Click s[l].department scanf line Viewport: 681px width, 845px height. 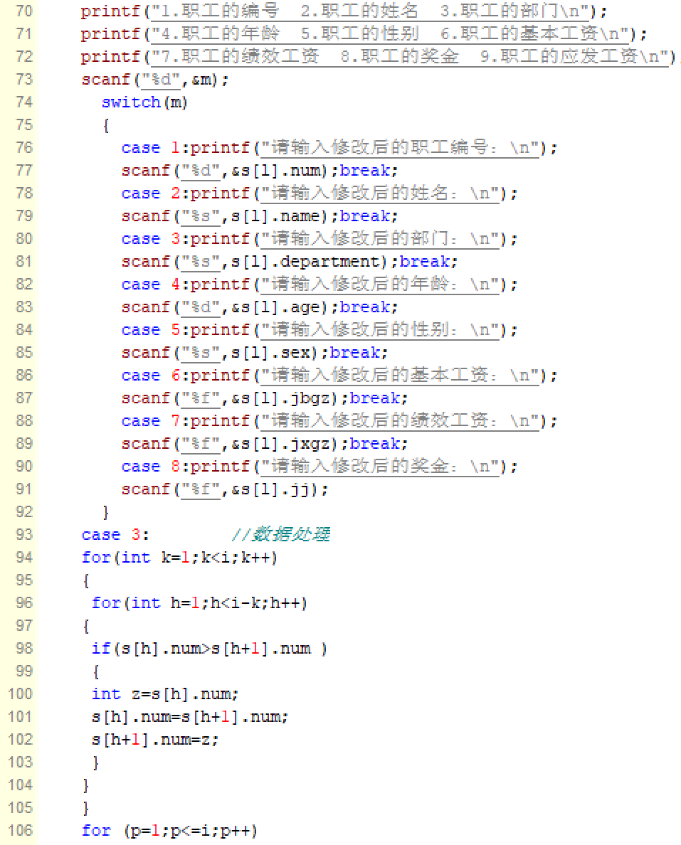point(290,261)
